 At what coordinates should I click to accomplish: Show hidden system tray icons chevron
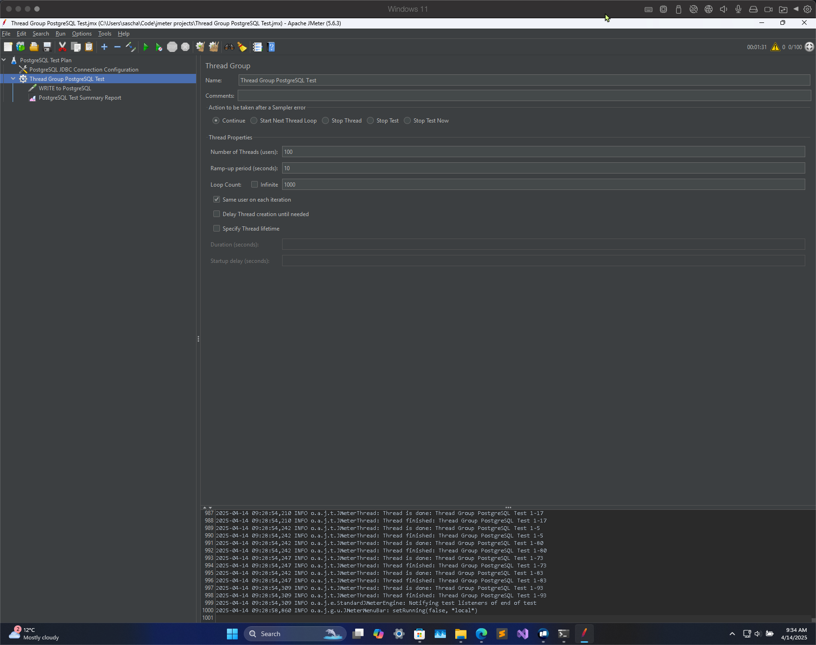tap(732, 634)
